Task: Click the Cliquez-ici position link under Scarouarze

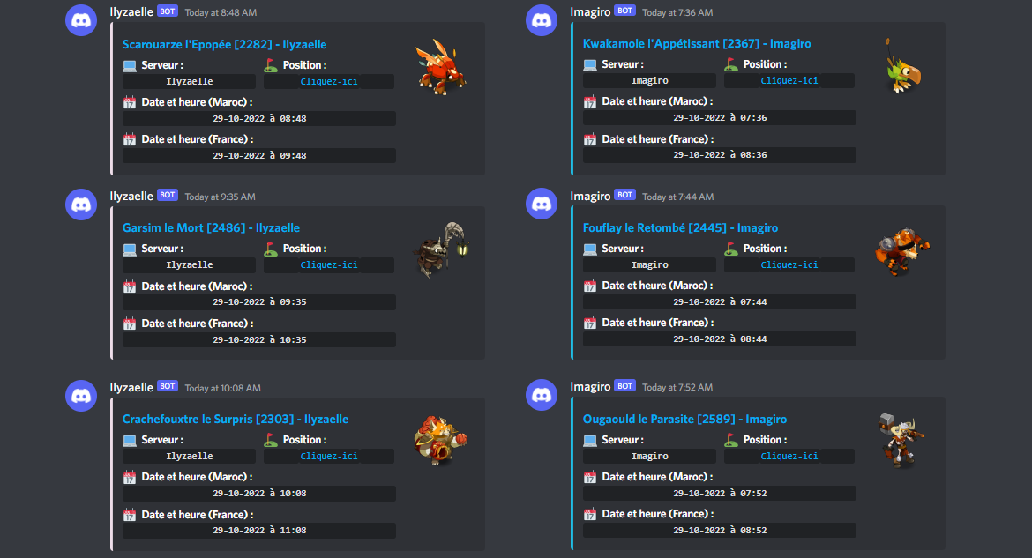Action: point(329,82)
